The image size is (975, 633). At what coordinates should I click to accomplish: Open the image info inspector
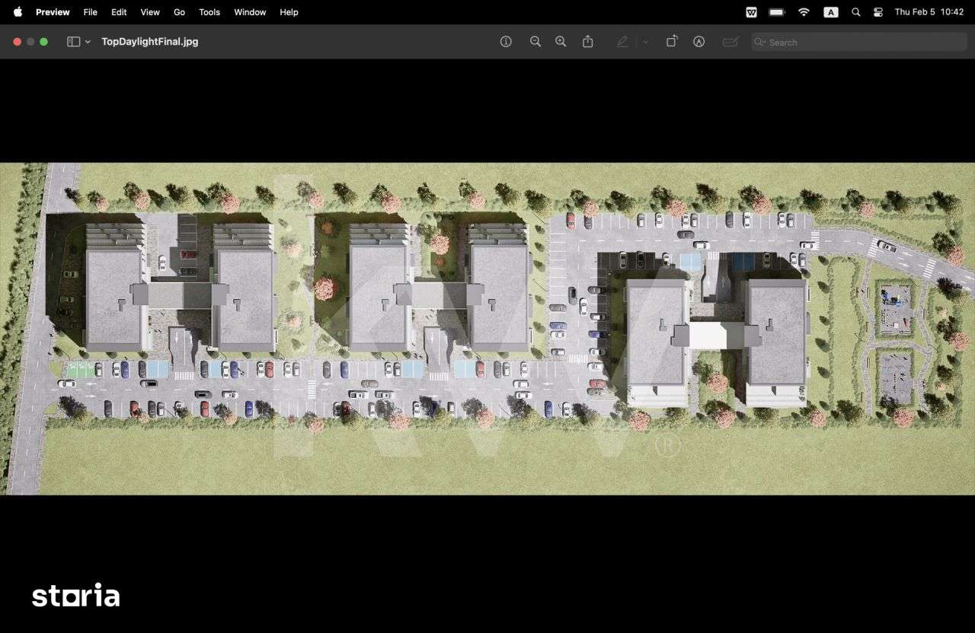(x=506, y=42)
